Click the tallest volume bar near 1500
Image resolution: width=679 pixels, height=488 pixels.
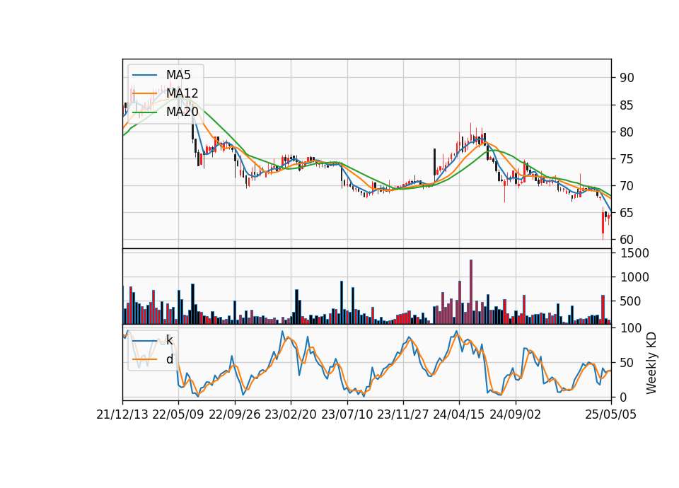471,292
